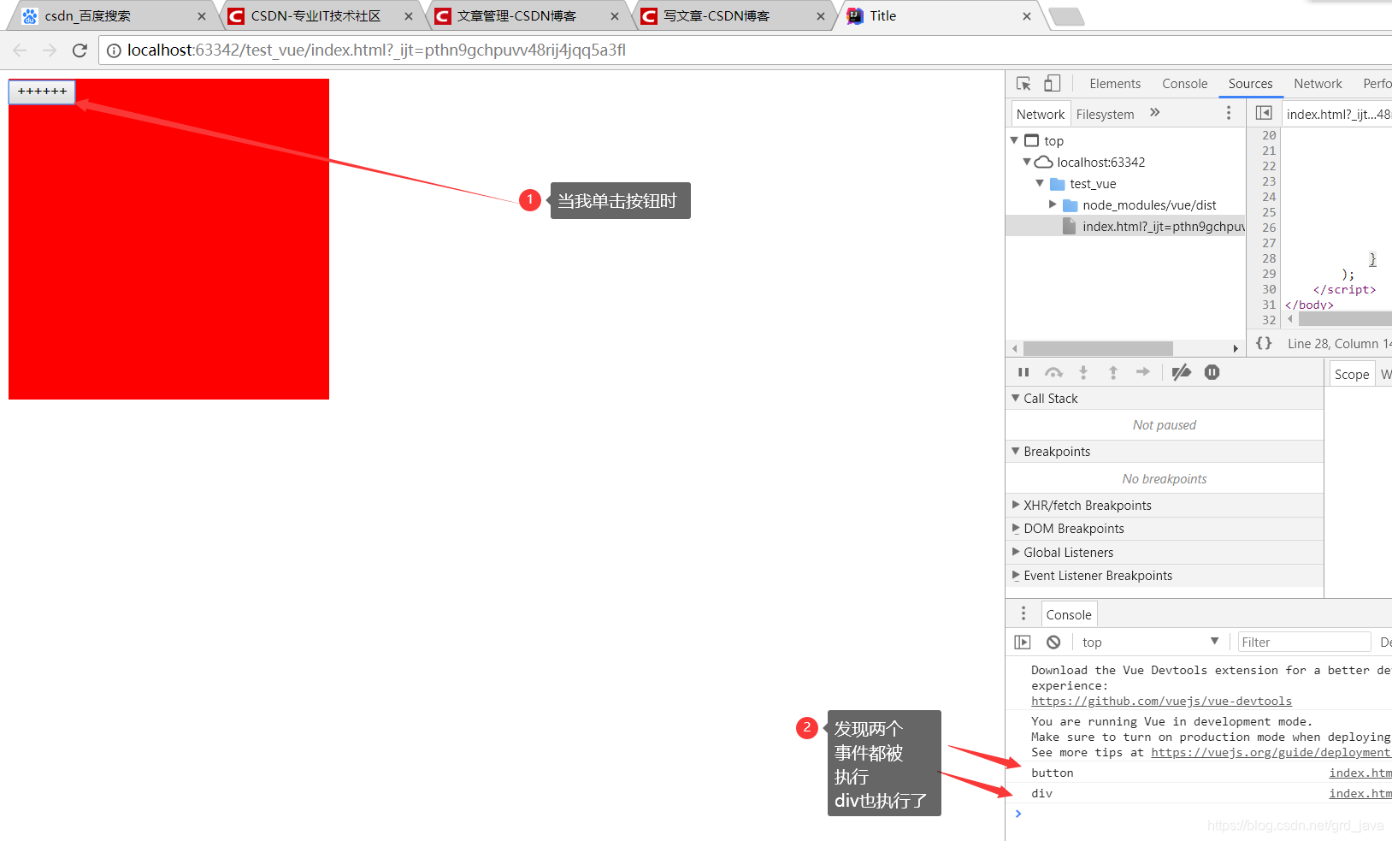This screenshot has height=841, width=1392.
Task: Go back in browser history
Action: tap(20, 50)
